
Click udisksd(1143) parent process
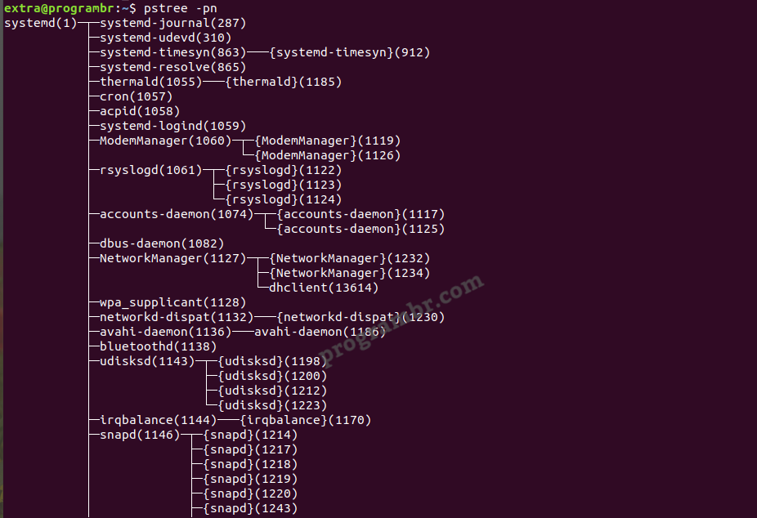pyautogui.click(x=147, y=361)
